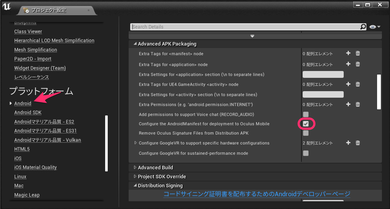Toggle GoogleVR sustained-performance mode checkbox
This screenshot has height=209, width=390.
306,153
